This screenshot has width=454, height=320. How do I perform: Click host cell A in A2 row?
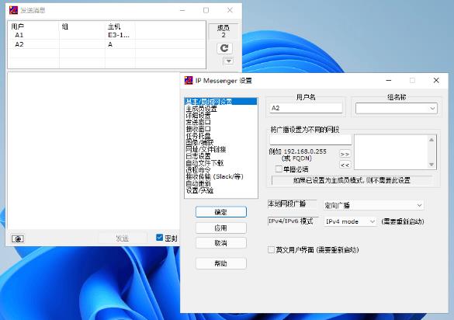point(110,44)
